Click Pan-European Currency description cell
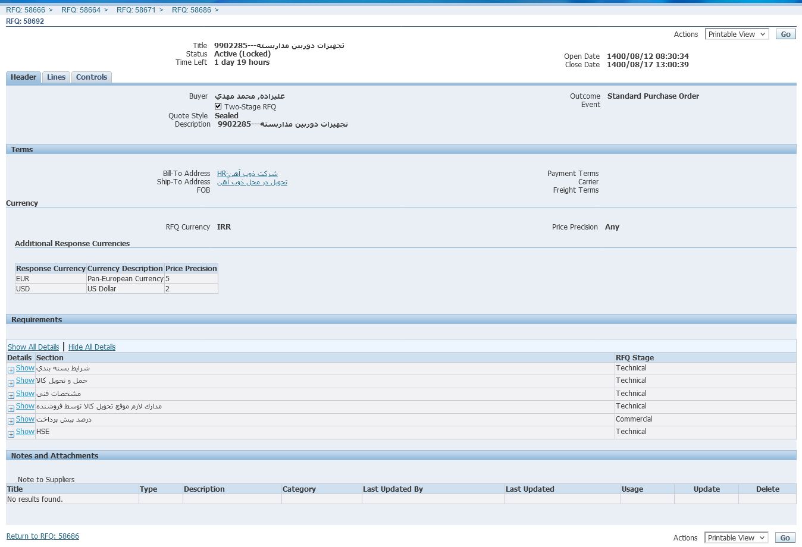This screenshot has width=802, height=547. pyautogui.click(x=126, y=279)
